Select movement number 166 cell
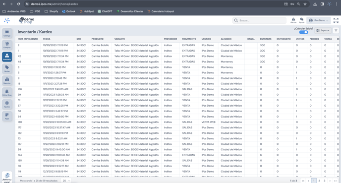 point(20,89)
